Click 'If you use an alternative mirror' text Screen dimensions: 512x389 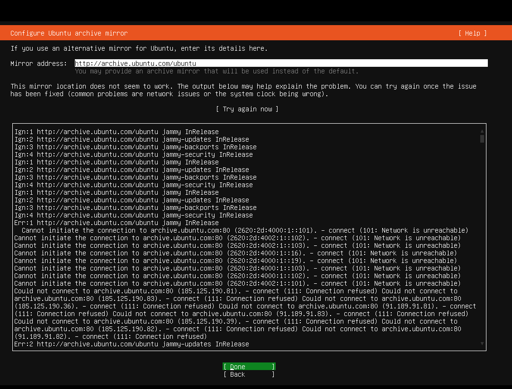139,48
